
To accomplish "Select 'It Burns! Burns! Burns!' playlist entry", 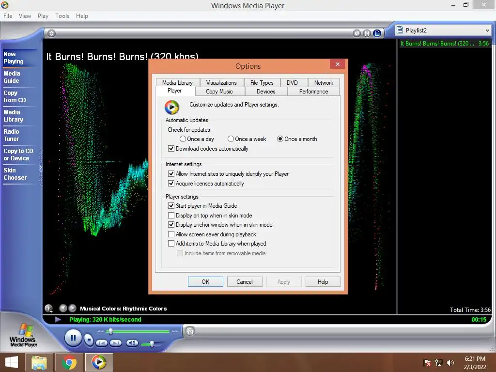I will click(445, 43).
